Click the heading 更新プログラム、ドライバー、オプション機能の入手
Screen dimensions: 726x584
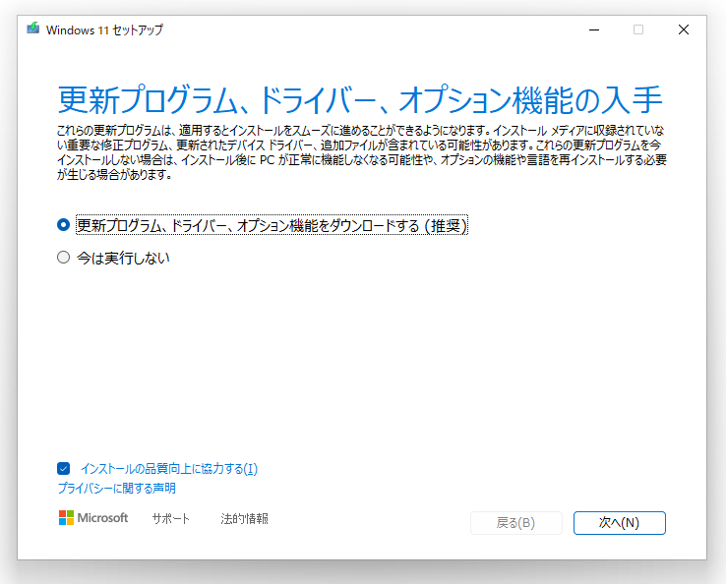(360, 100)
